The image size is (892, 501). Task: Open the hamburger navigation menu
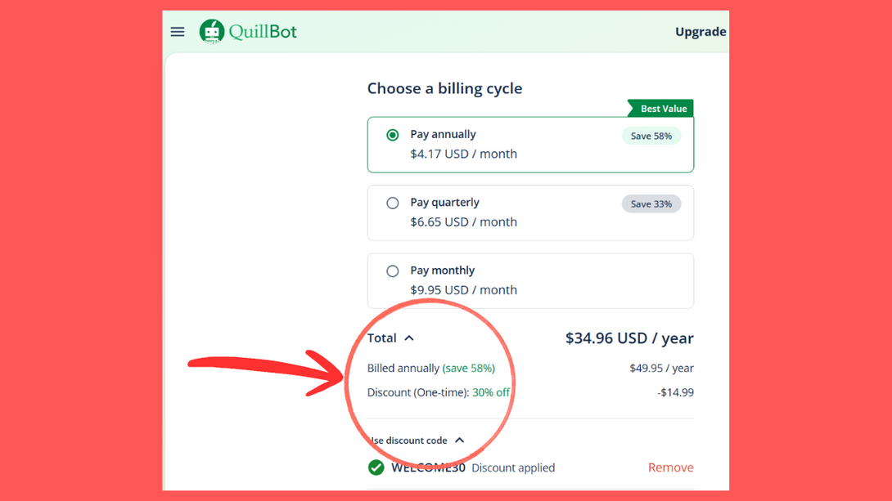coord(177,31)
